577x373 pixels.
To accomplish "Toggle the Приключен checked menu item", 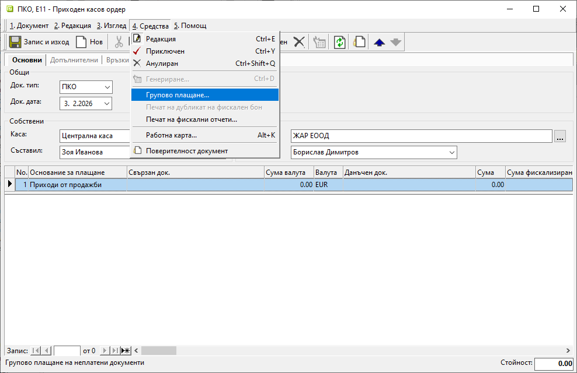I will click(165, 51).
